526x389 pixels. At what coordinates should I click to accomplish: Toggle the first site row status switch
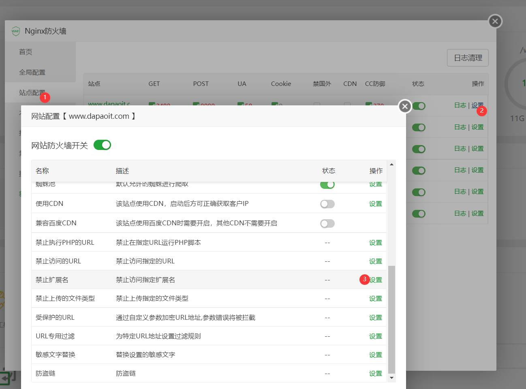click(419, 106)
